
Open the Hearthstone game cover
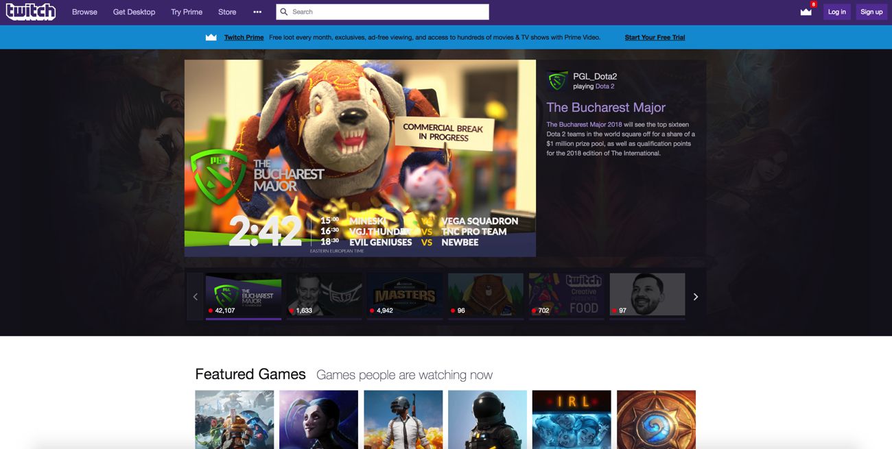pos(656,420)
